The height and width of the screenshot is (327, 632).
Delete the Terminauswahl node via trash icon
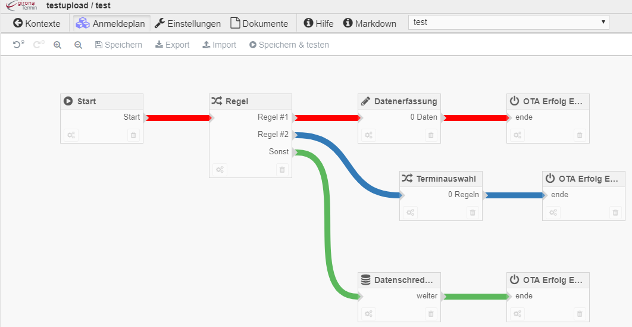point(473,213)
